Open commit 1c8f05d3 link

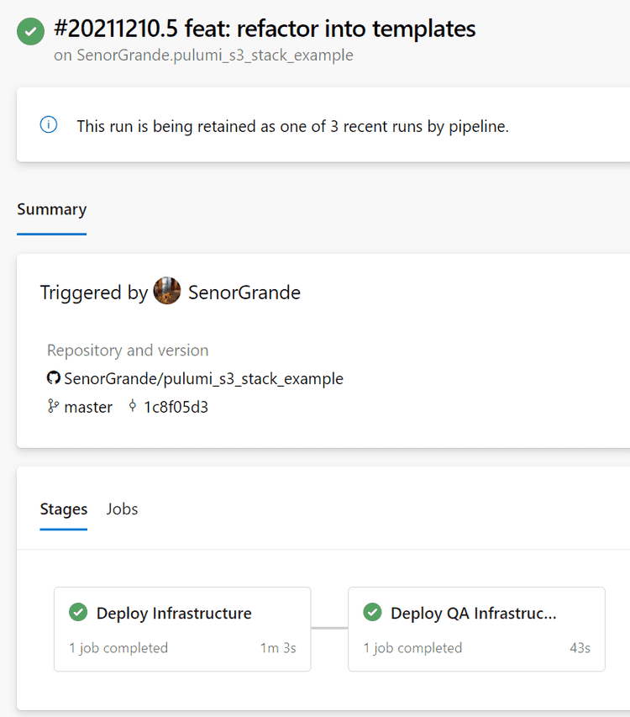(176, 407)
